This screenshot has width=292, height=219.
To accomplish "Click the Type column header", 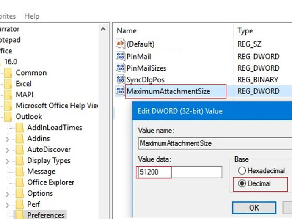I will [245, 31].
